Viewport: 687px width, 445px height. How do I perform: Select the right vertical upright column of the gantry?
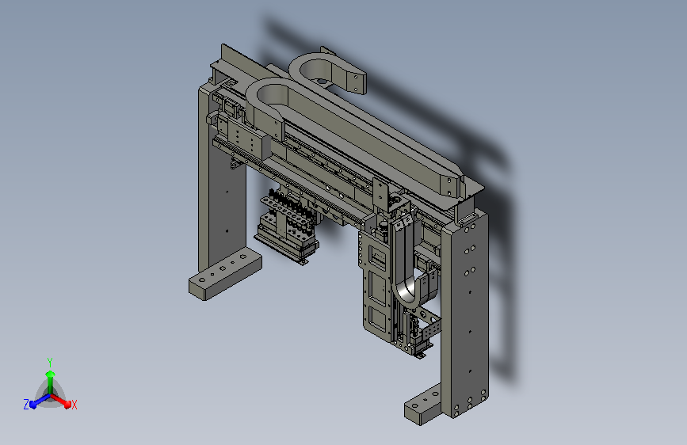click(465, 314)
